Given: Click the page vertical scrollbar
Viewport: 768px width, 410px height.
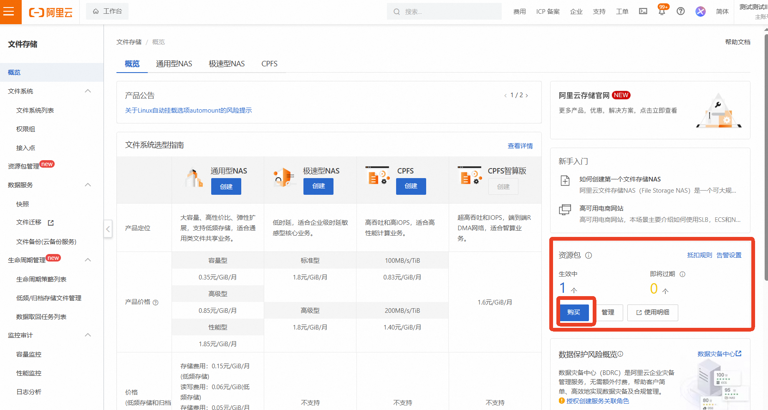Looking at the screenshot, I should click(x=765, y=157).
